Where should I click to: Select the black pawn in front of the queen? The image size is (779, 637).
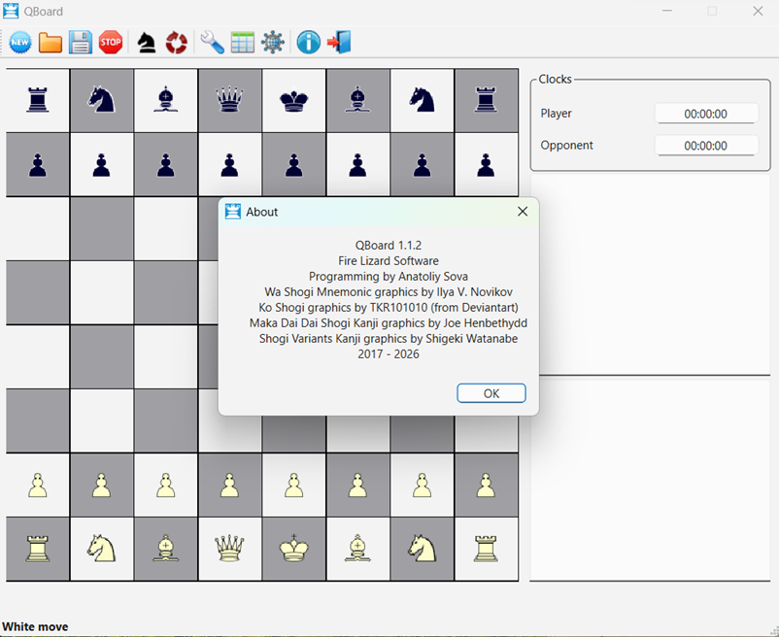pyautogui.click(x=229, y=165)
